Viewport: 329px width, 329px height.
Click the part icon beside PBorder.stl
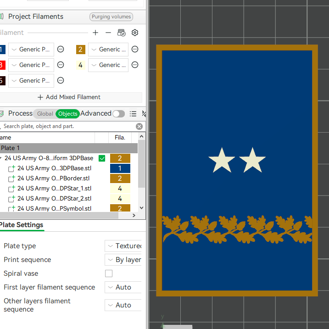click(11, 178)
